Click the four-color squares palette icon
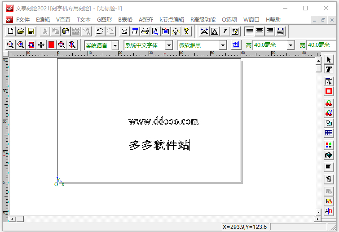The image size is (339, 232). [x=329, y=145]
